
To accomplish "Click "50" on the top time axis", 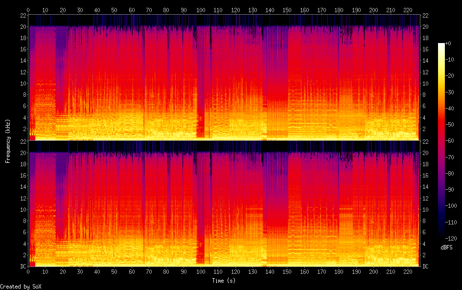I will point(115,10).
